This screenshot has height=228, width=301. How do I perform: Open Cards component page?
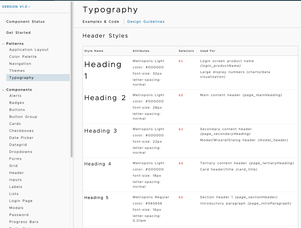(15, 124)
